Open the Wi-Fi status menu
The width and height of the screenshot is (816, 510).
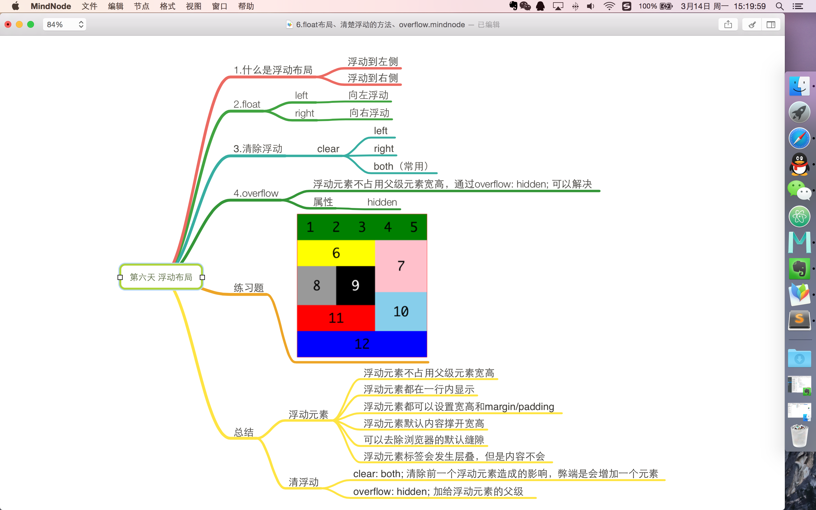coord(609,6)
